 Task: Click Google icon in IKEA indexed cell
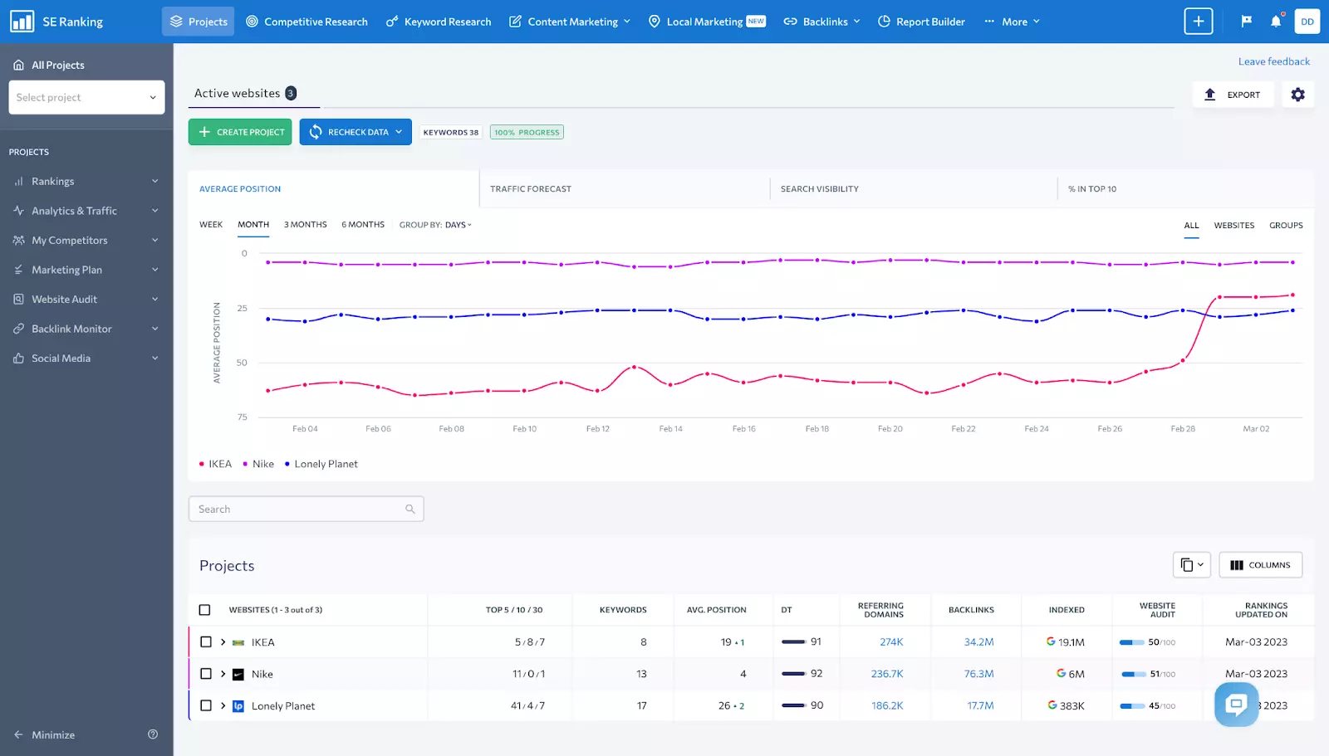(x=1051, y=641)
